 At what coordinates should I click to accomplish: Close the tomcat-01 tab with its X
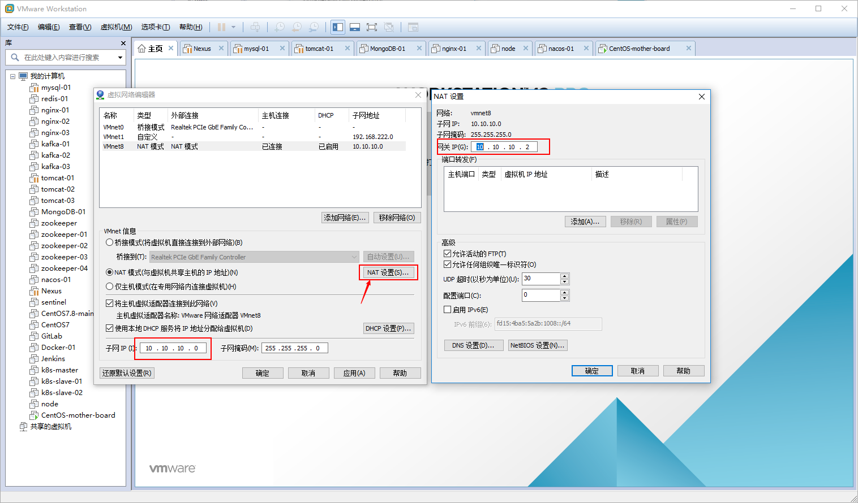pos(347,48)
